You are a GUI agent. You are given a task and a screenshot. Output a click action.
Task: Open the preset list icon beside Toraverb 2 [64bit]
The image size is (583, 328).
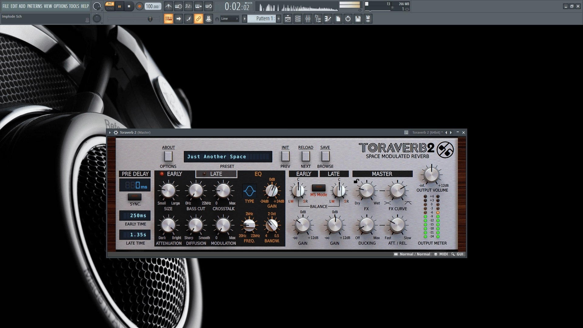pyautogui.click(x=406, y=133)
